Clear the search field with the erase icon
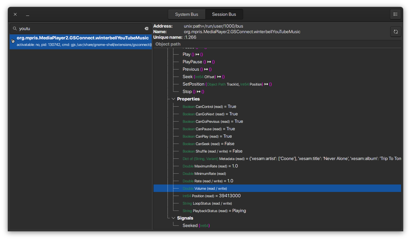411x240 pixels. (x=146, y=28)
